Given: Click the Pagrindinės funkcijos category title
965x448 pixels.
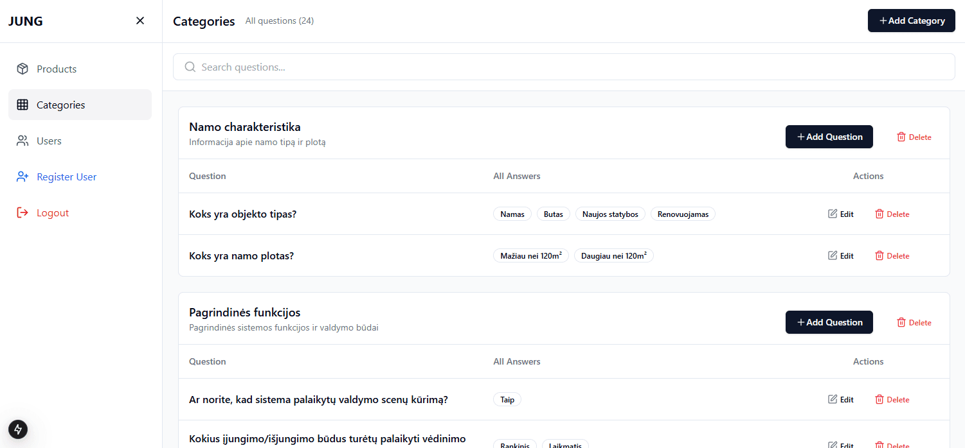Looking at the screenshot, I should (245, 312).
